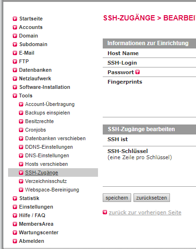This screenshot has height=249, width=196.
Task: Select the SSH-Zugänge submenu item
Action: pyautogui.click(x=42, y=172)
